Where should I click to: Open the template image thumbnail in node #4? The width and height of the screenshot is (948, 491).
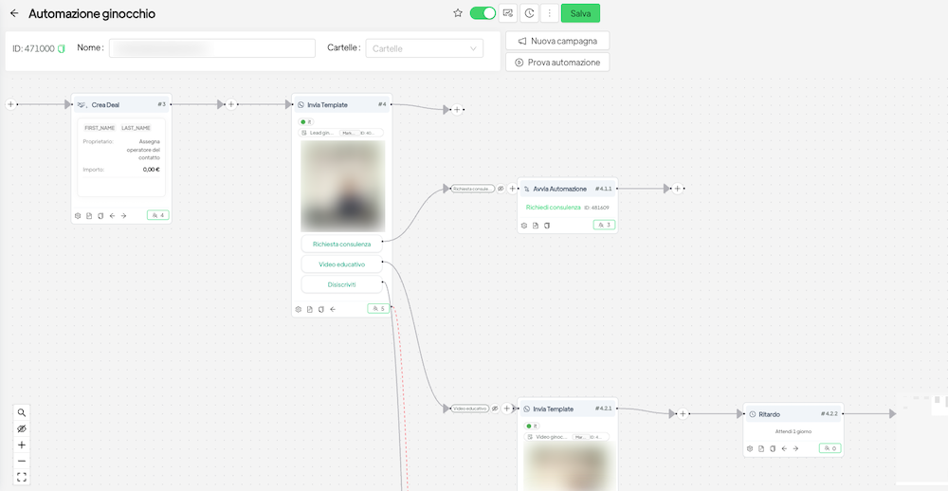343,186
